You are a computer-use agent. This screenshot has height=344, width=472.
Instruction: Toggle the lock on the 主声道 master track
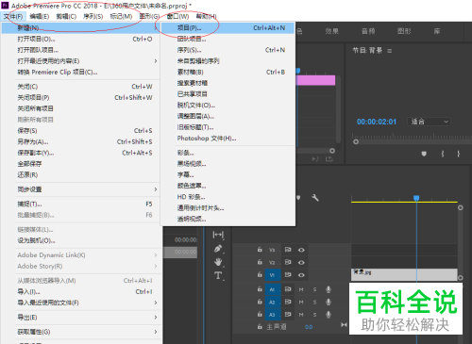pyautogui.click(x=260, y=327)
